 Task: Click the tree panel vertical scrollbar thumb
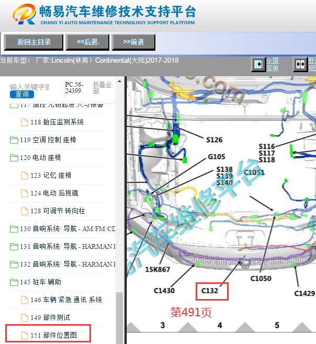(119, 318)
